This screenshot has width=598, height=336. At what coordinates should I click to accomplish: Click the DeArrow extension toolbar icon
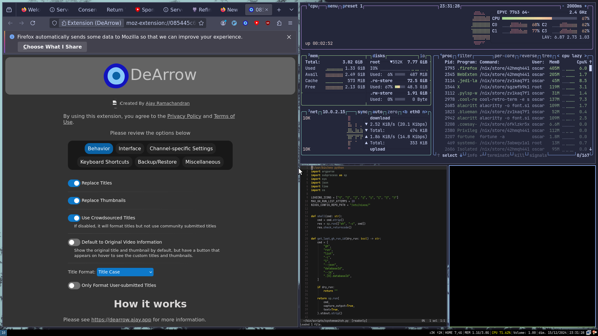245,23
